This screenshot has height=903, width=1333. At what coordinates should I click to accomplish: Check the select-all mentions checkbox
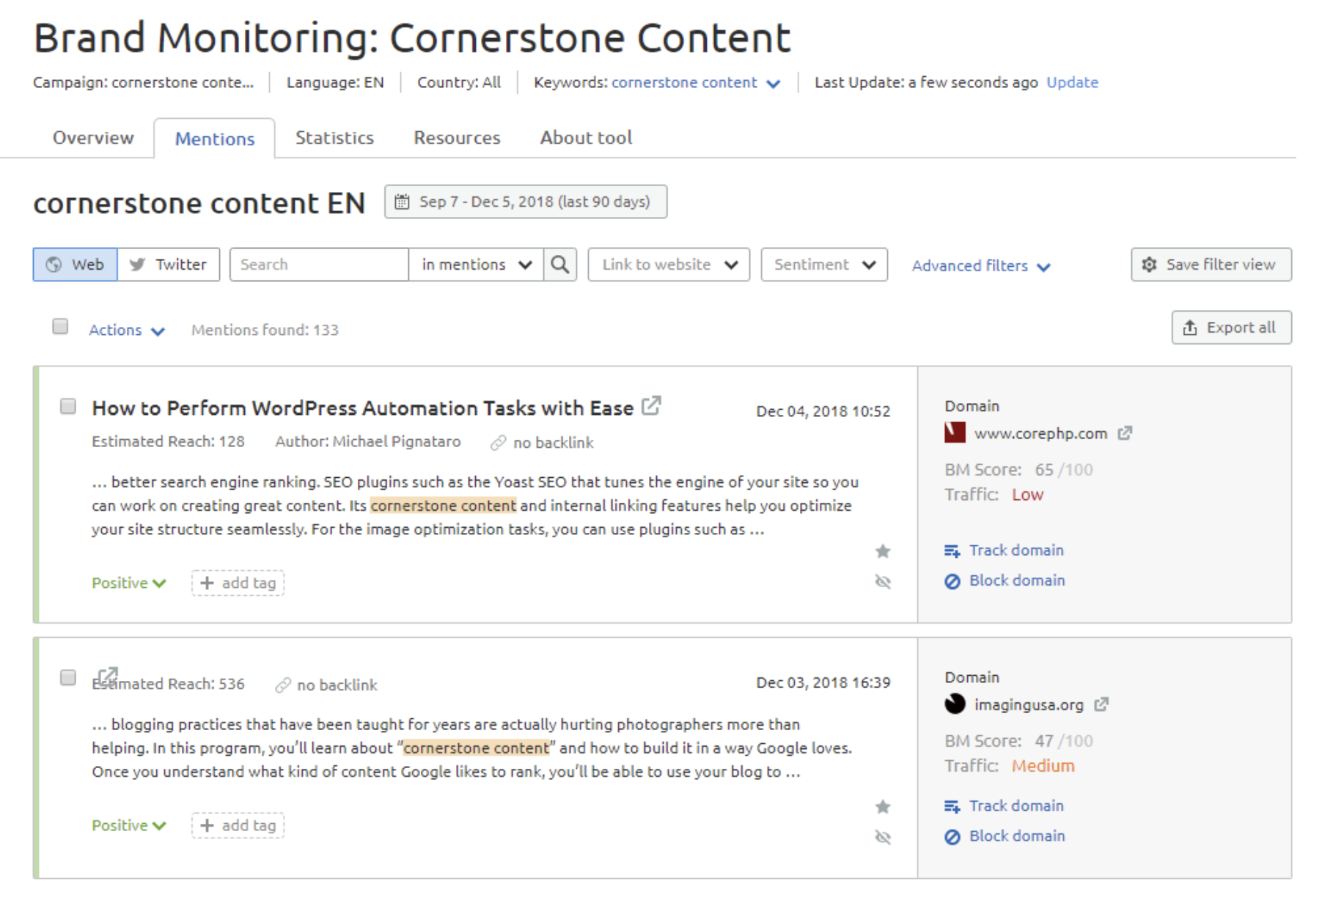pos(60,326)
